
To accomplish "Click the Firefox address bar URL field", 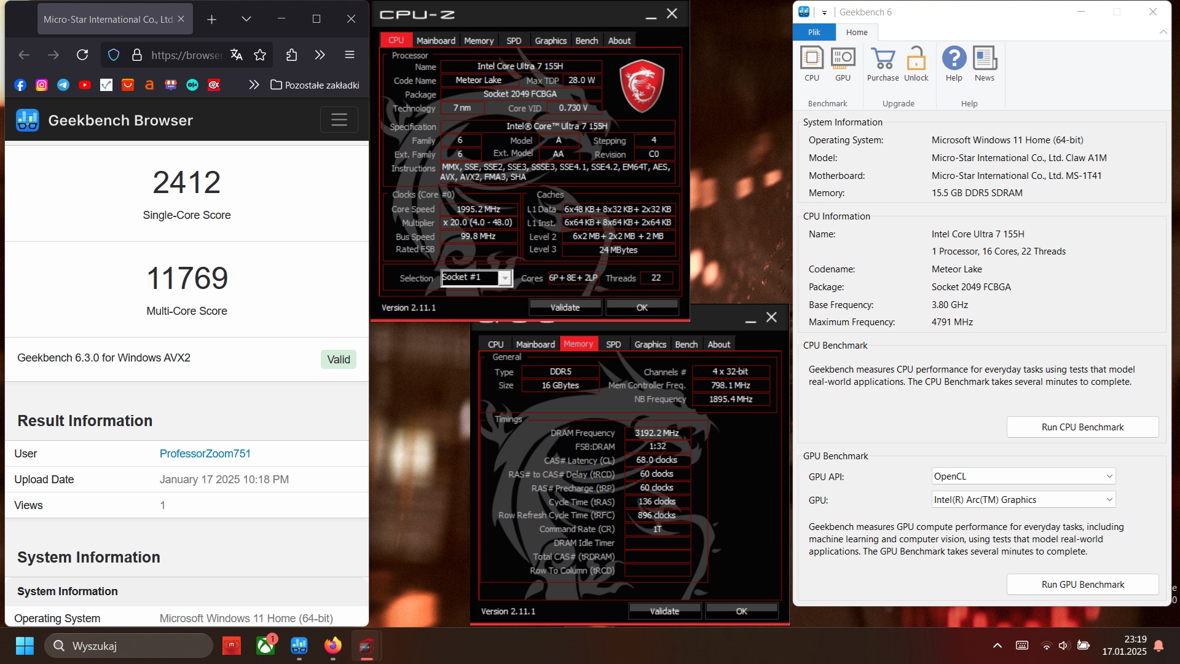I will 186,55.
